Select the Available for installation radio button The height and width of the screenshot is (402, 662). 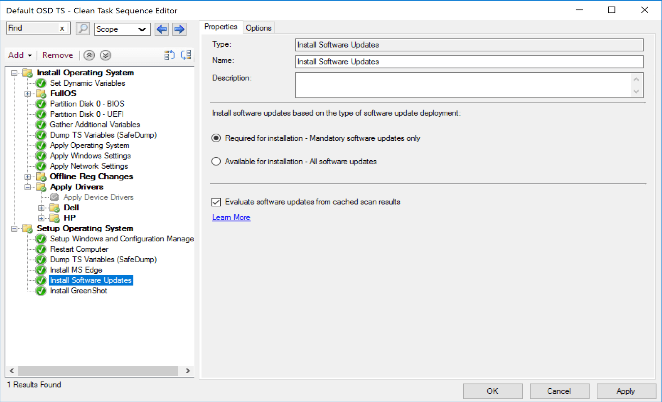(216, 161)
